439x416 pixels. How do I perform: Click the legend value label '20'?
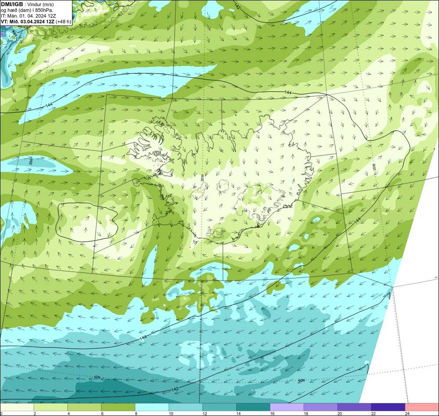coord(340,413)
